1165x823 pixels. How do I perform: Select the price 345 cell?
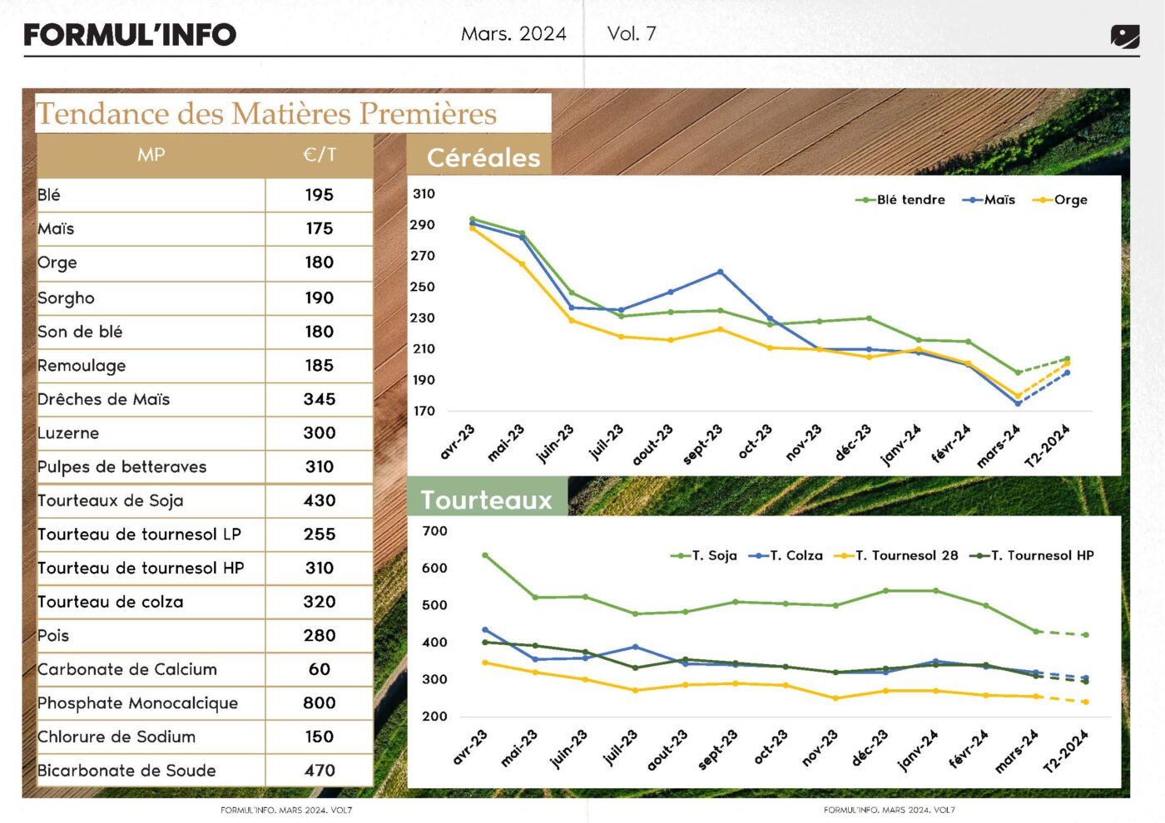[320, 399]
